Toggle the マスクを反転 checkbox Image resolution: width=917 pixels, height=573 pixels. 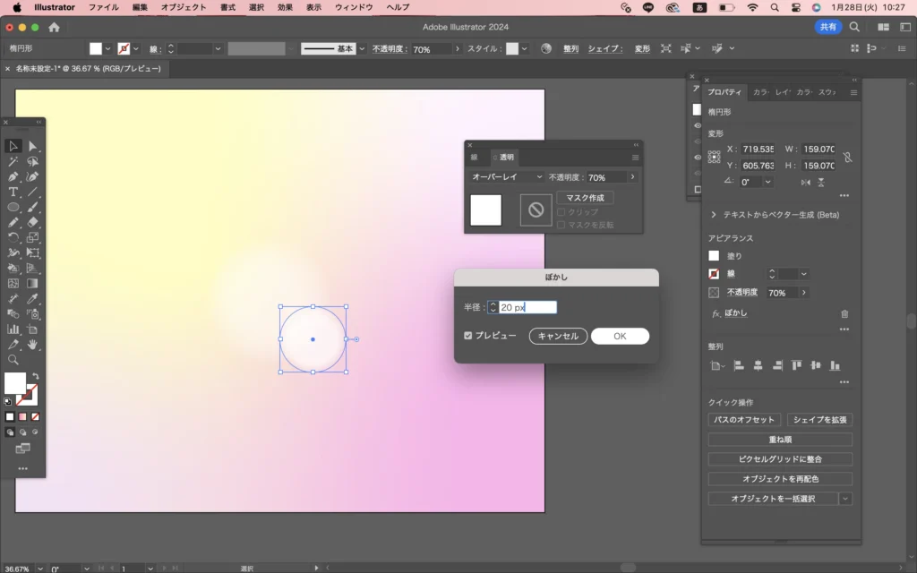(x=561, y=225)
